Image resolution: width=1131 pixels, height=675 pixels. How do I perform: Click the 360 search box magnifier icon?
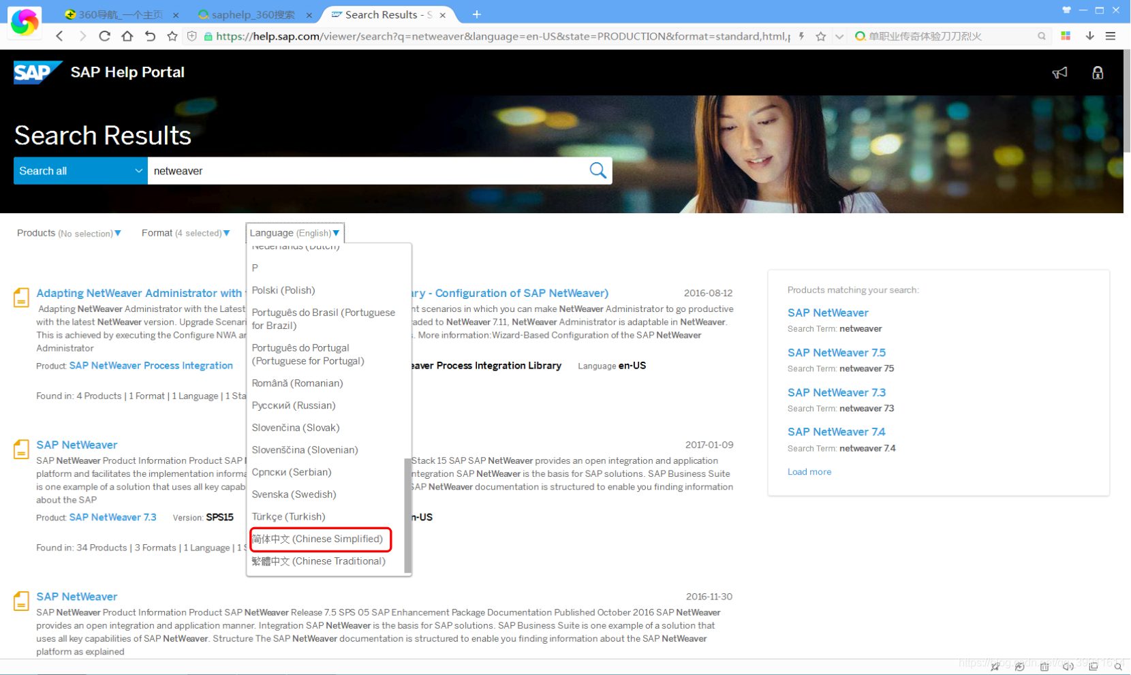[1042, 36]
